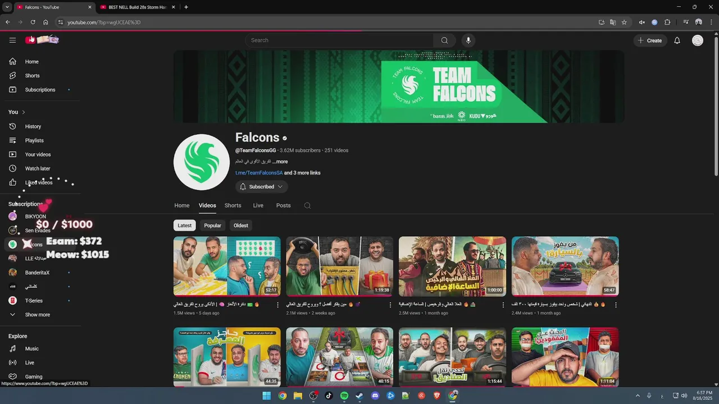This screenshot has height=404, width=719.
Task: Go back in browser history
Action: pyautogui.click(x=7, y=22)
